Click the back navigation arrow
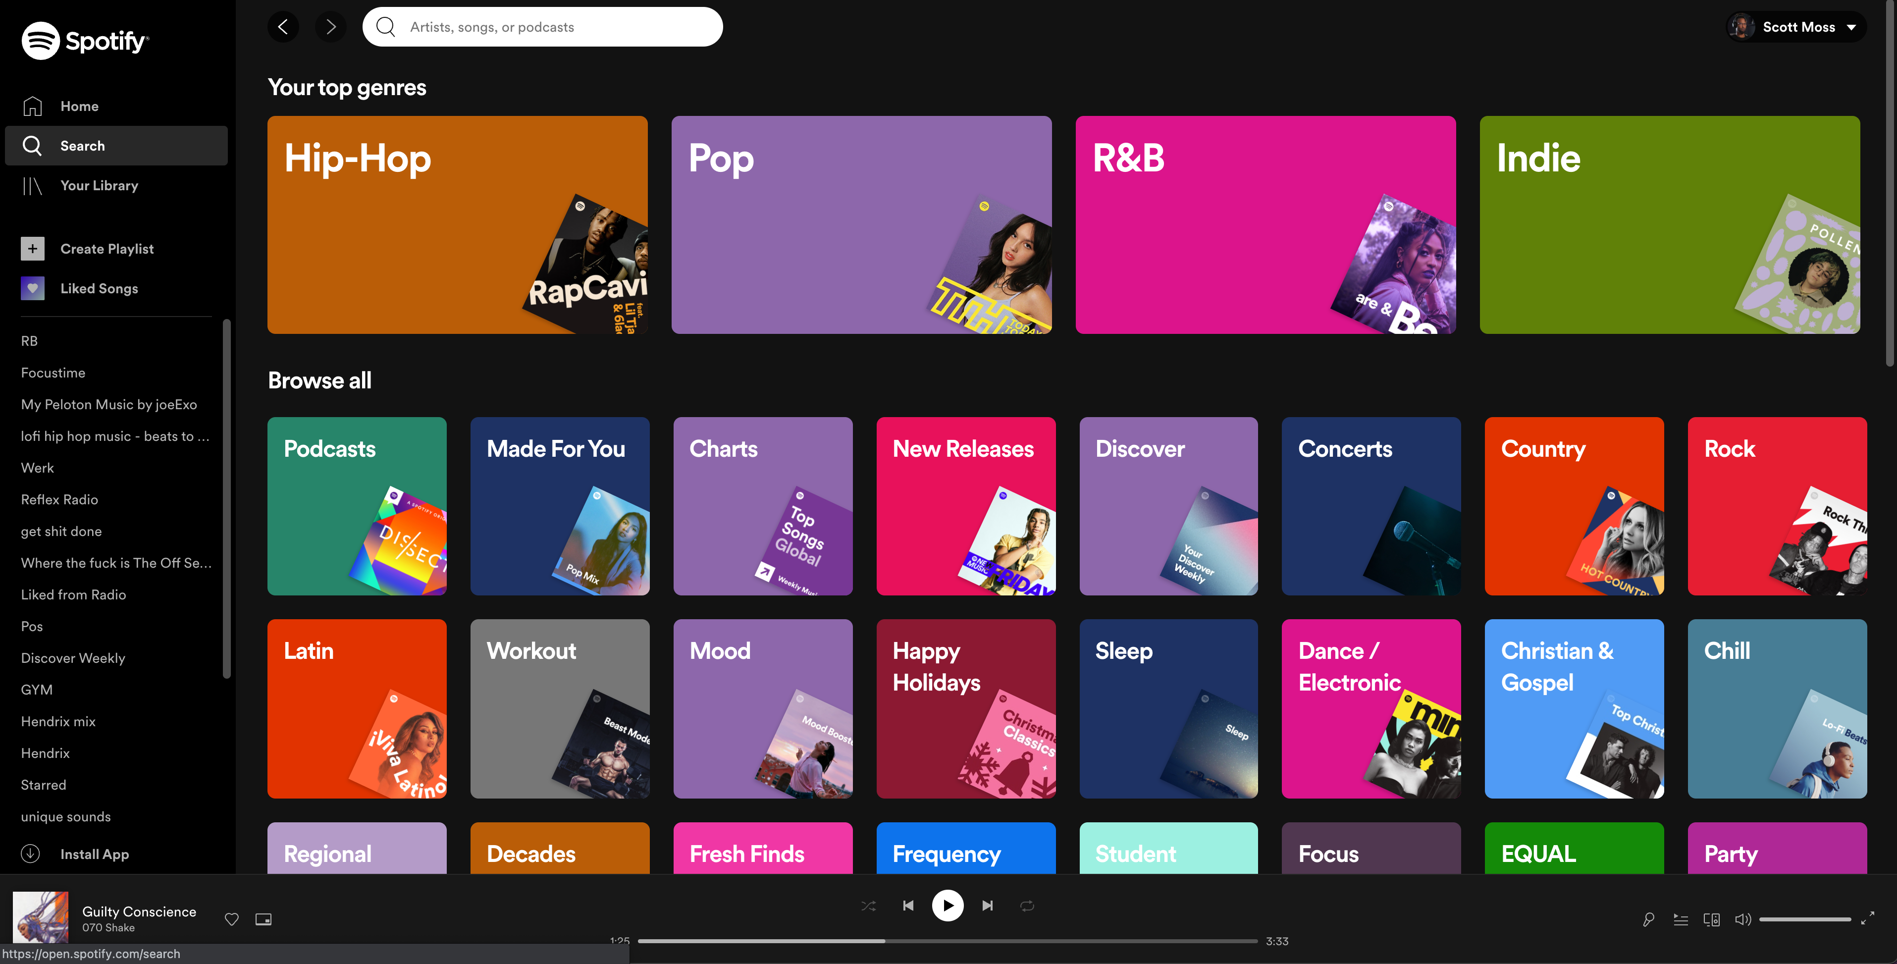The height and width of the screenshot is (964, 1897). [283, 27]
